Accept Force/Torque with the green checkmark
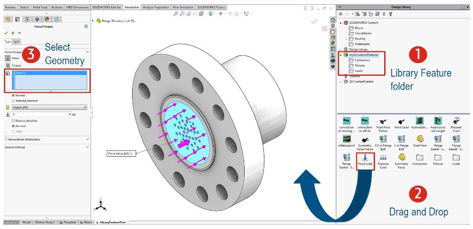The width and height of the screenshot is (473, 229). pos(6,33)
